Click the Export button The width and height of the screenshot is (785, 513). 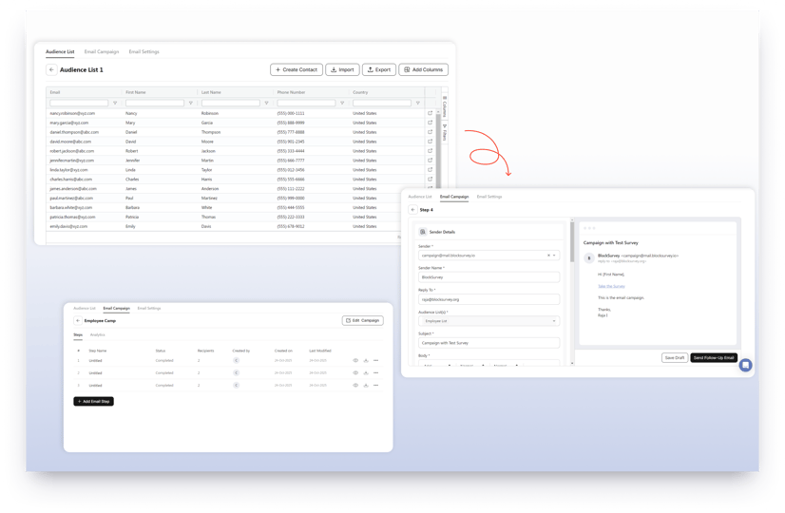pos(379,69)
